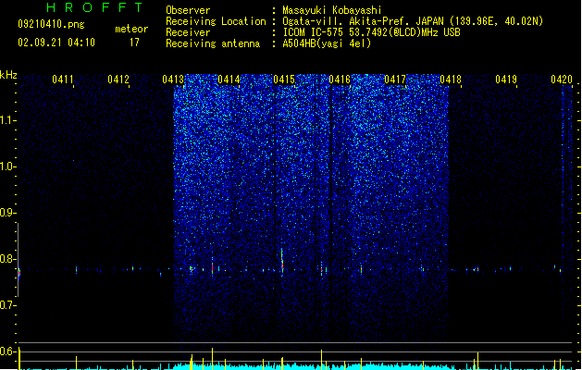
Task: Click antenna value A504HB(yagi 4el)
Action: pyautogui.click(x=327, y=43)
